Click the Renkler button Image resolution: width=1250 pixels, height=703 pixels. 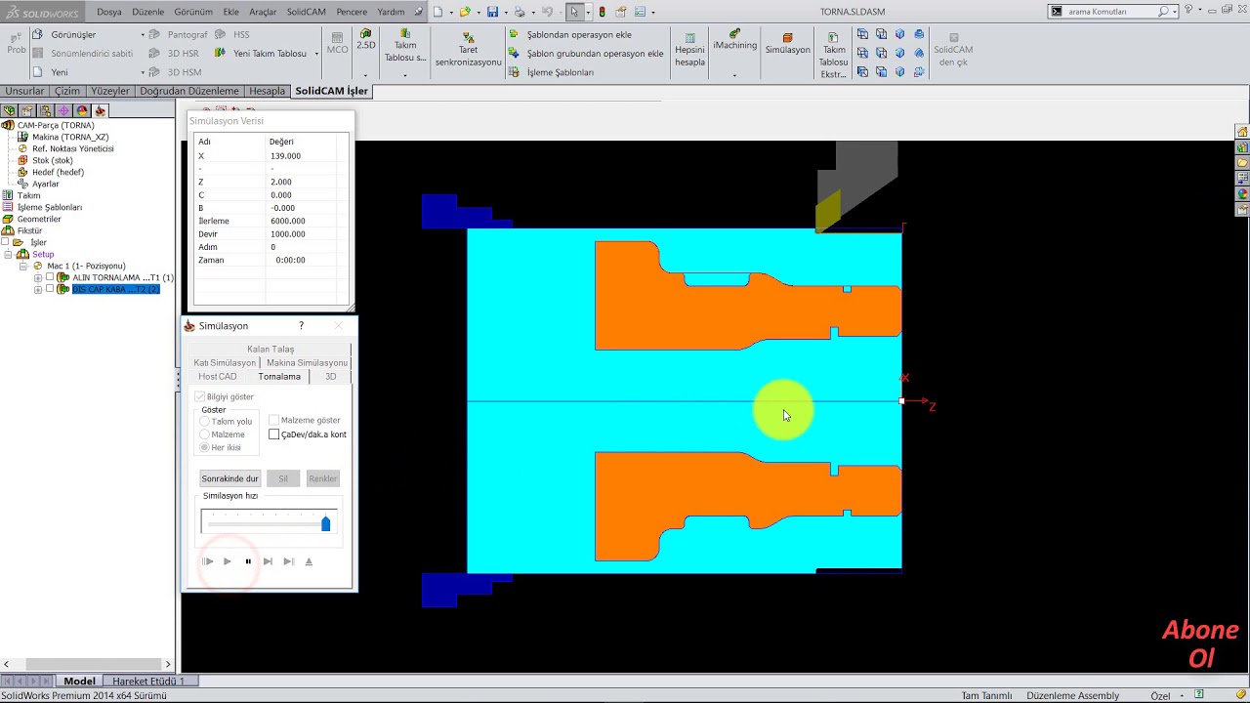click(322, 478)
